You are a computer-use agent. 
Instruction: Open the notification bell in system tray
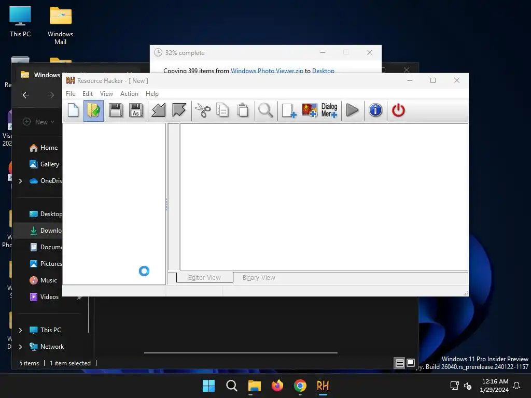pos(517,386)
